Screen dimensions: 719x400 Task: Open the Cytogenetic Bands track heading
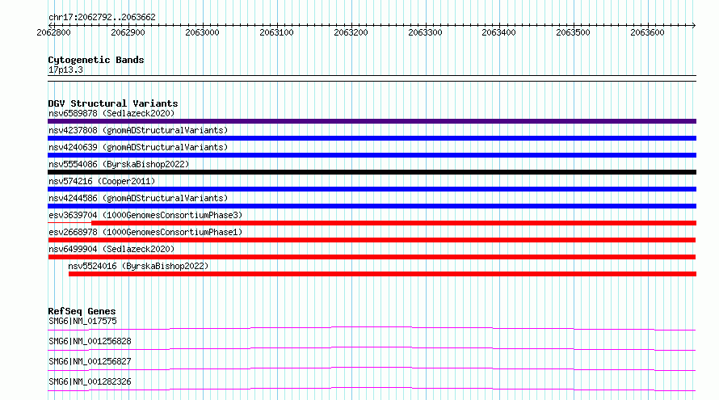96,60
